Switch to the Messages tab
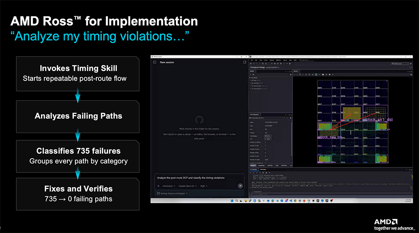419x233 pixels. (263, 169)
